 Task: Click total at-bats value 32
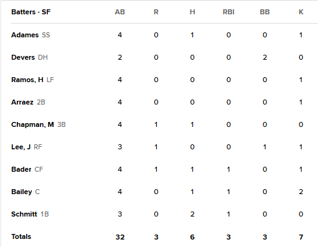(x=120, y=237)
